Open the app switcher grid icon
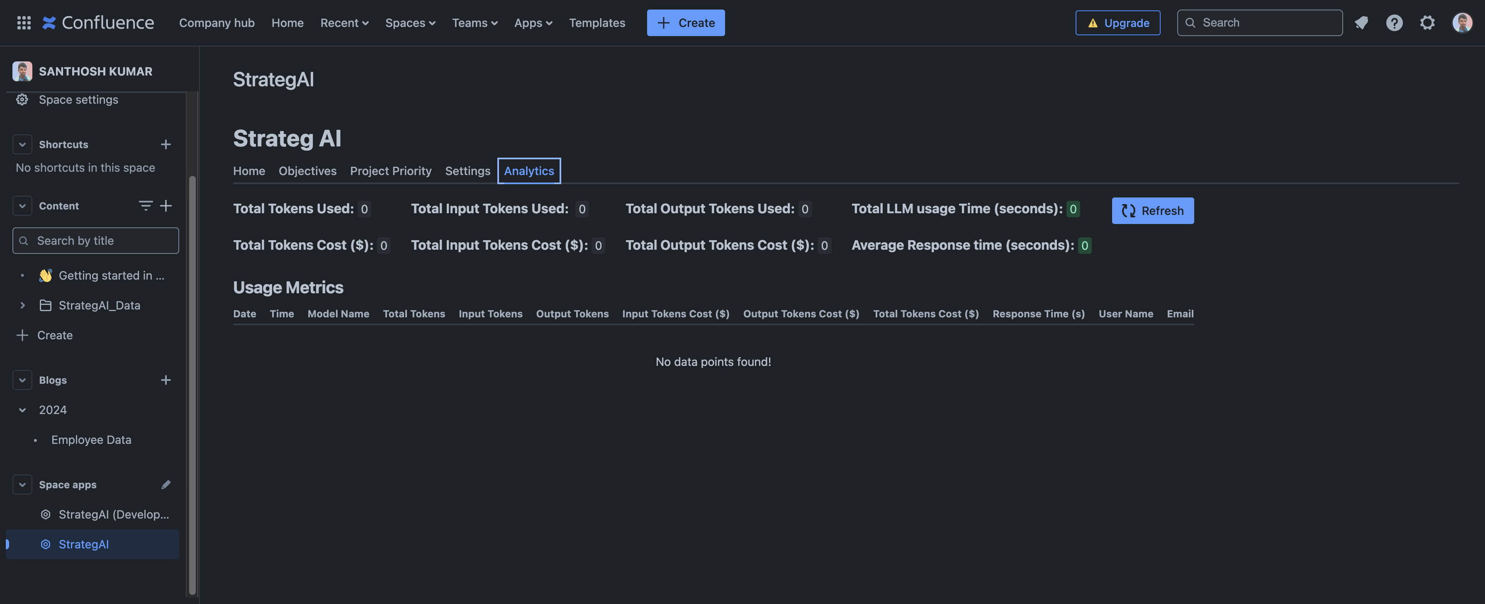Screen dimensions: 1485x604 point(24,22)
